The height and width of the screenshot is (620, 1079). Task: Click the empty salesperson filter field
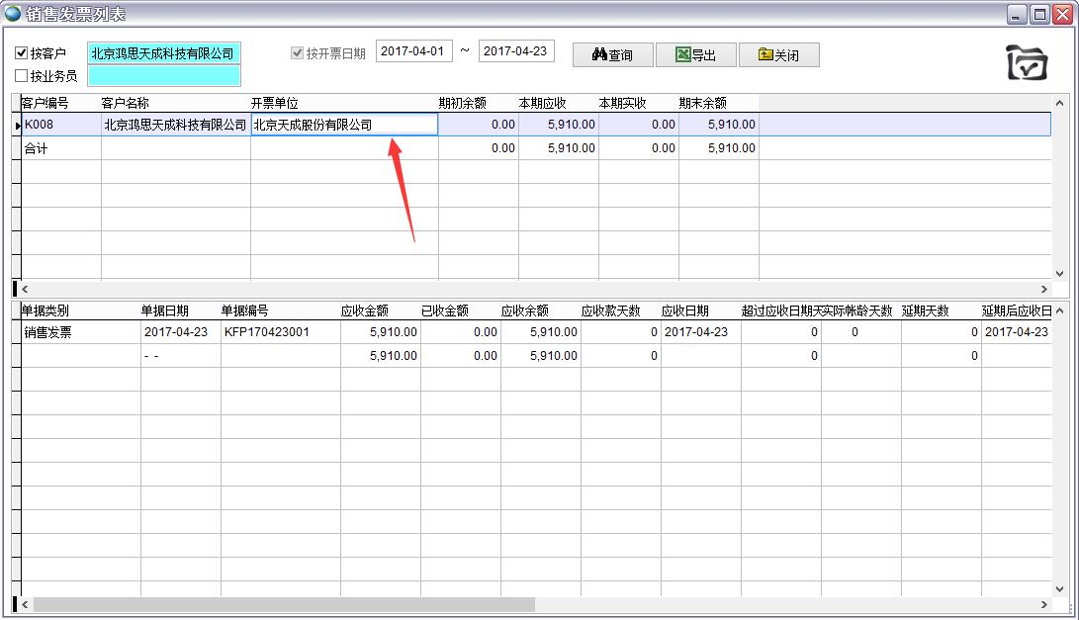pos(164,76)
